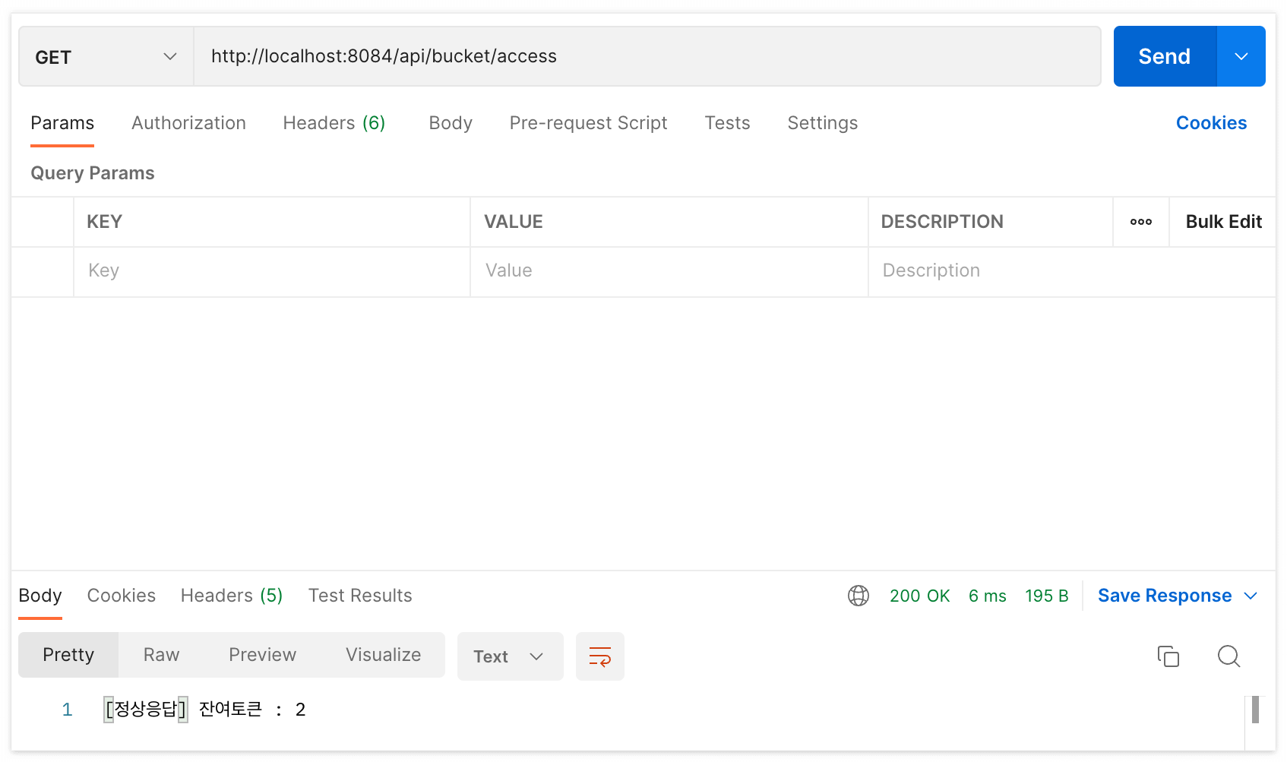Open the request Headers (6) tab

click(334, 123)
